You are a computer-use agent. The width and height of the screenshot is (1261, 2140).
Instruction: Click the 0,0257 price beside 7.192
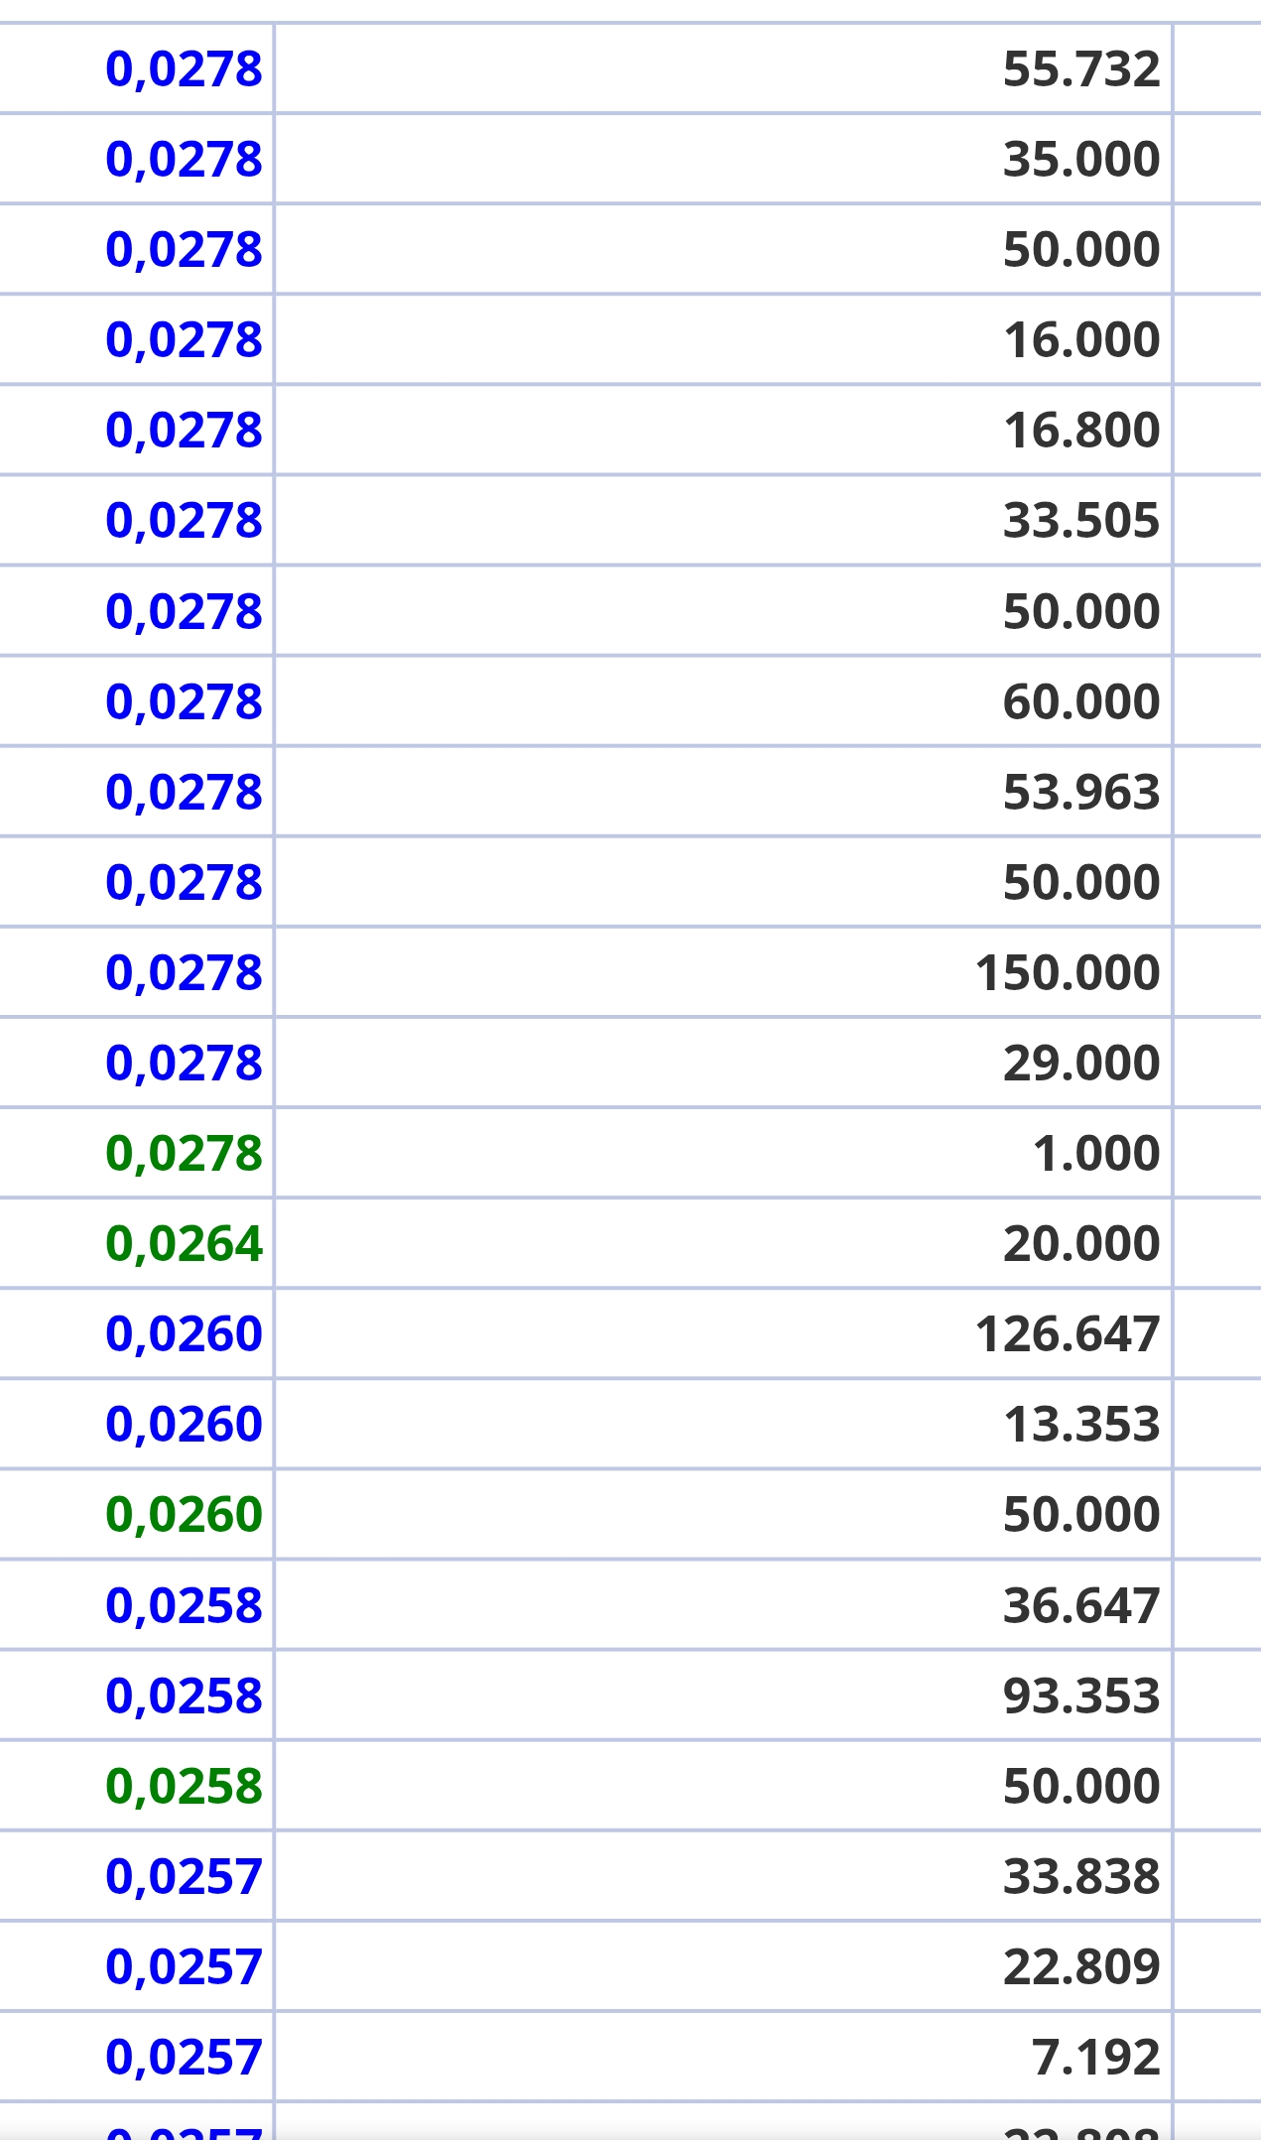pyautogui.click(x=184, y=2058)
